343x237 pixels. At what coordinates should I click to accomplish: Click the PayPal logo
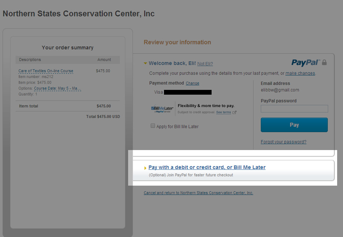(306, 63)
